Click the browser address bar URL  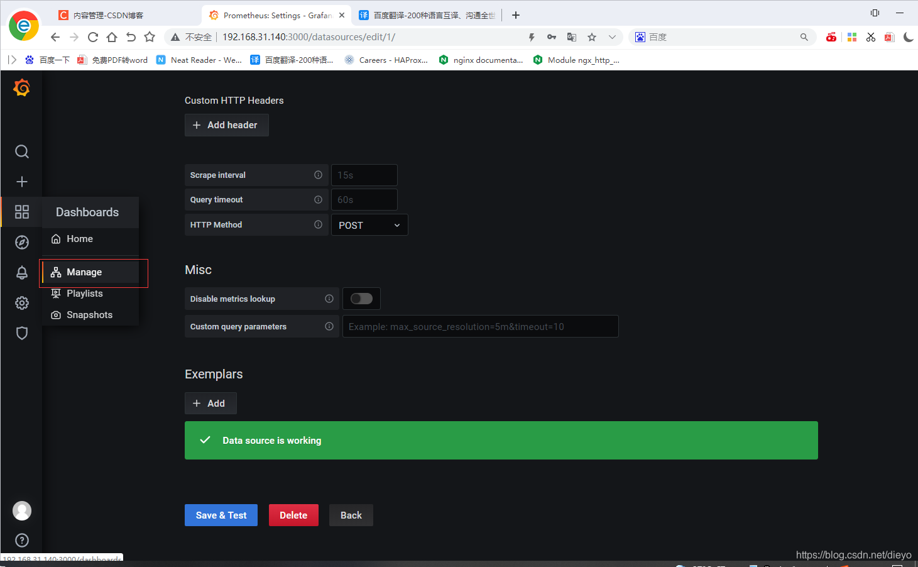click(x=309, y=37)
